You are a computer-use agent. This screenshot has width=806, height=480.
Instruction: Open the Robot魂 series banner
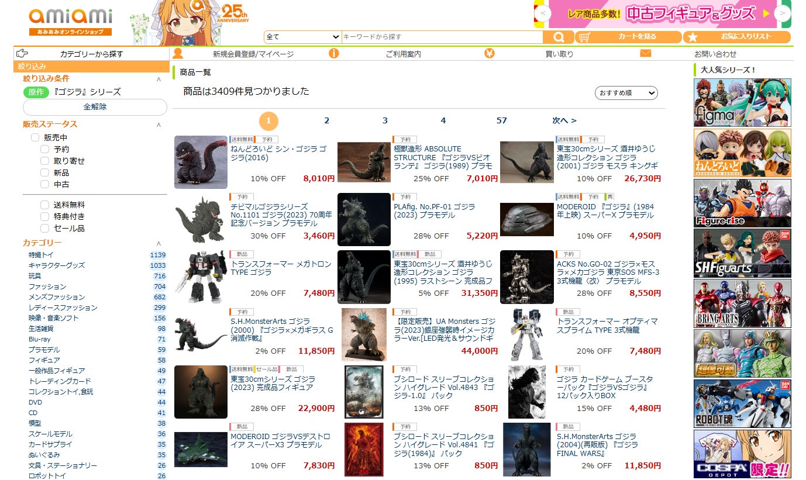coord(742,404)
